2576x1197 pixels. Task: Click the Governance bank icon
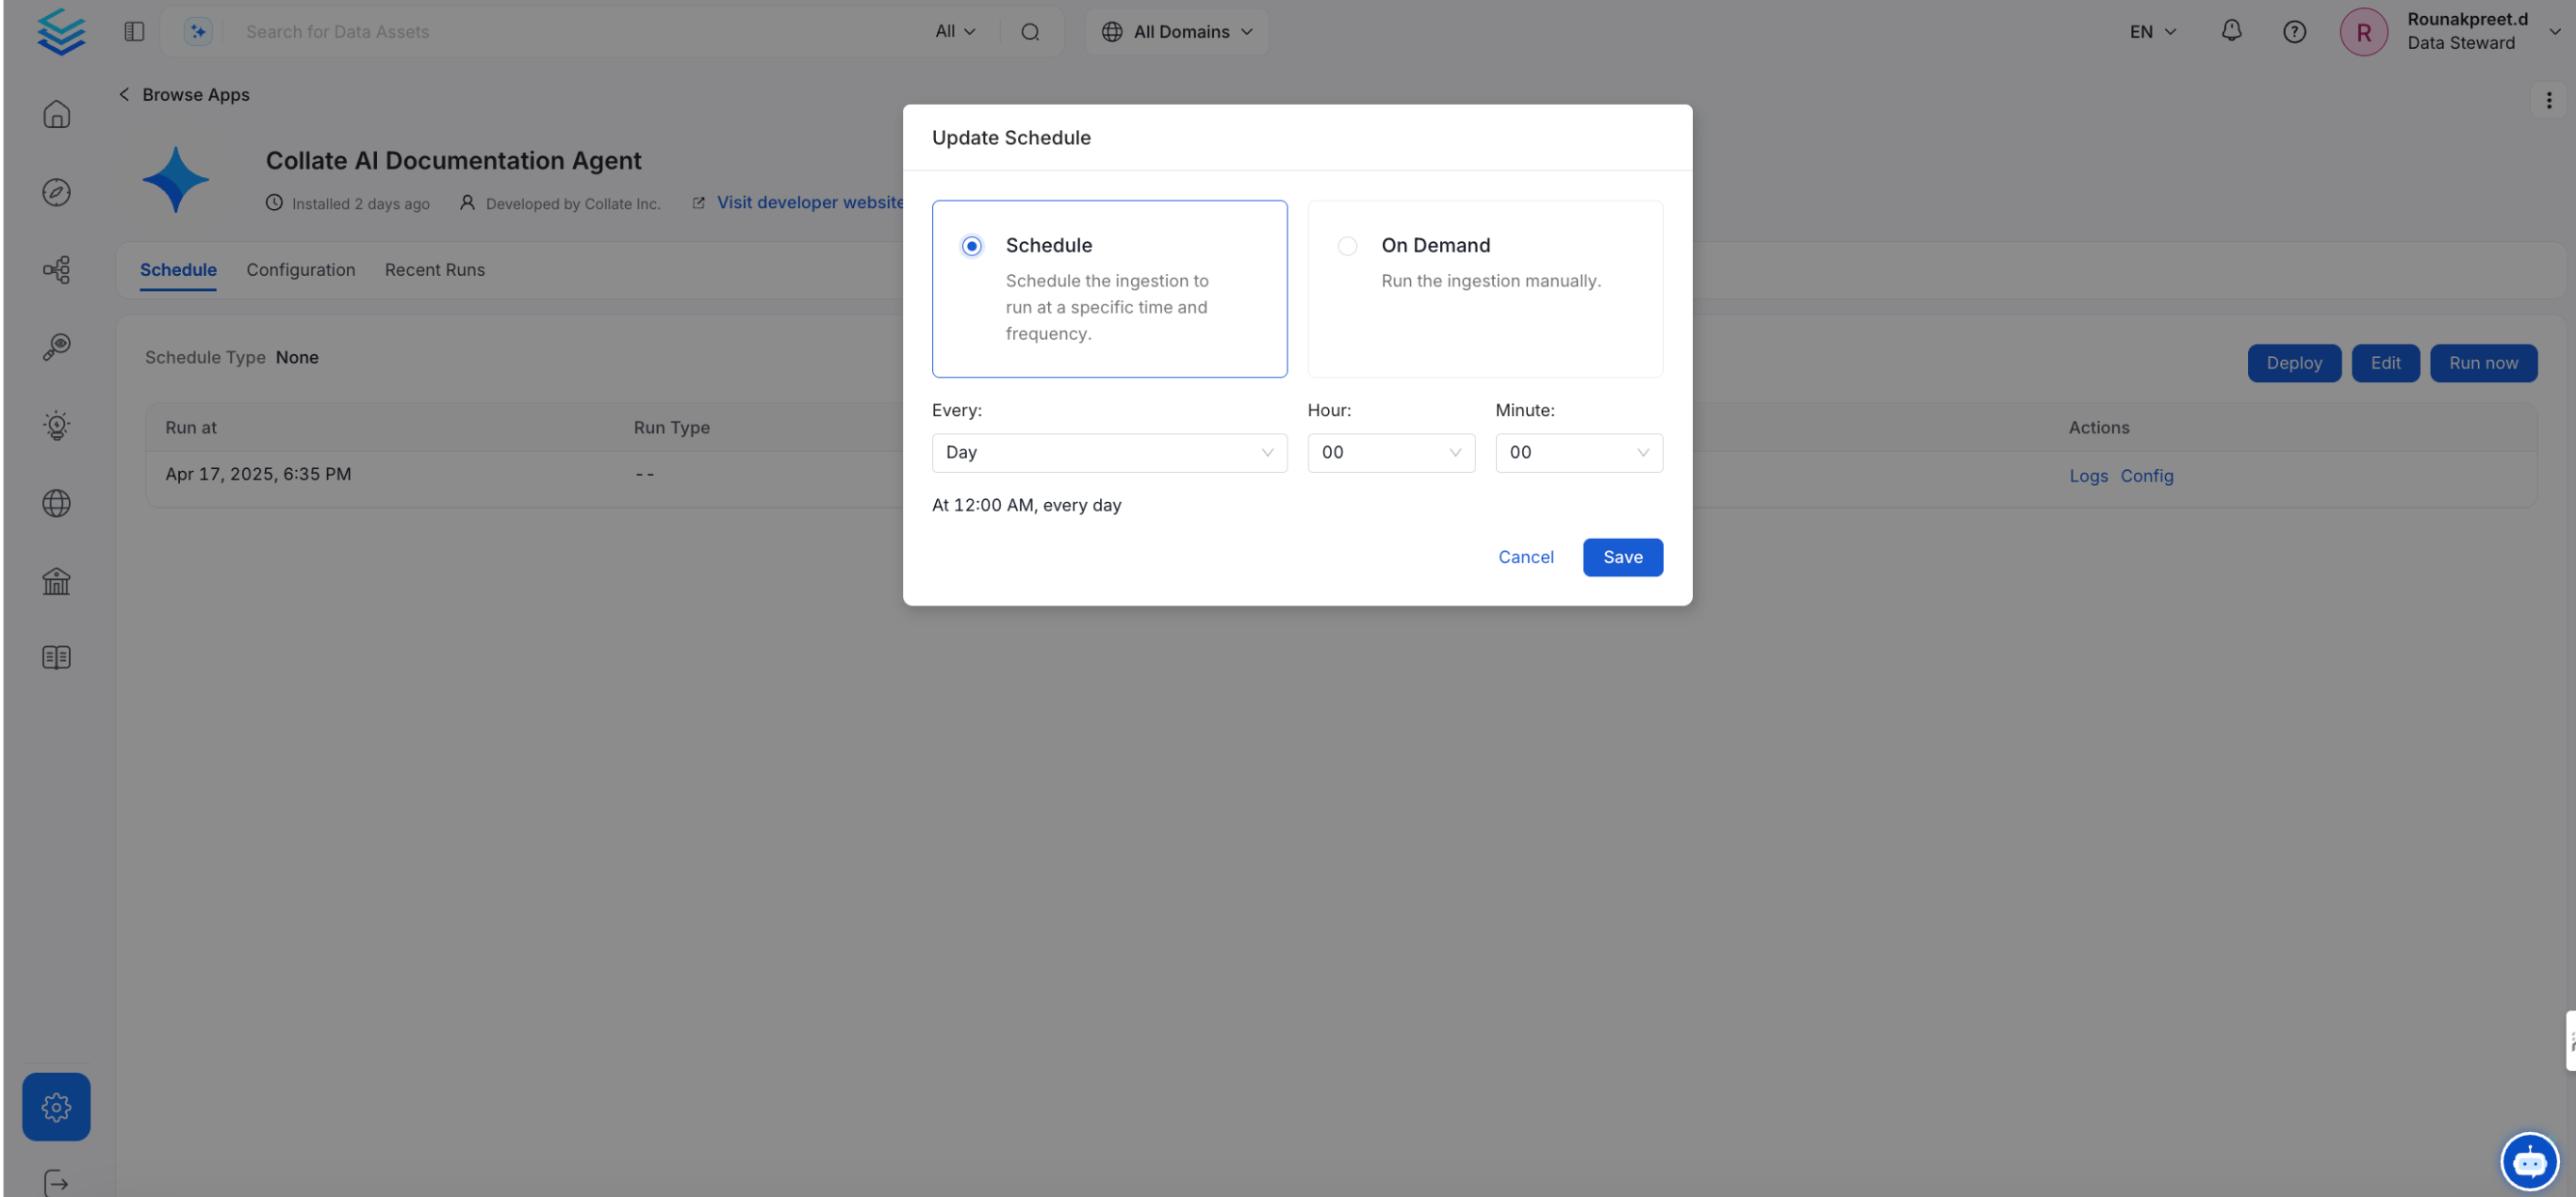click(x=56, y=580)
